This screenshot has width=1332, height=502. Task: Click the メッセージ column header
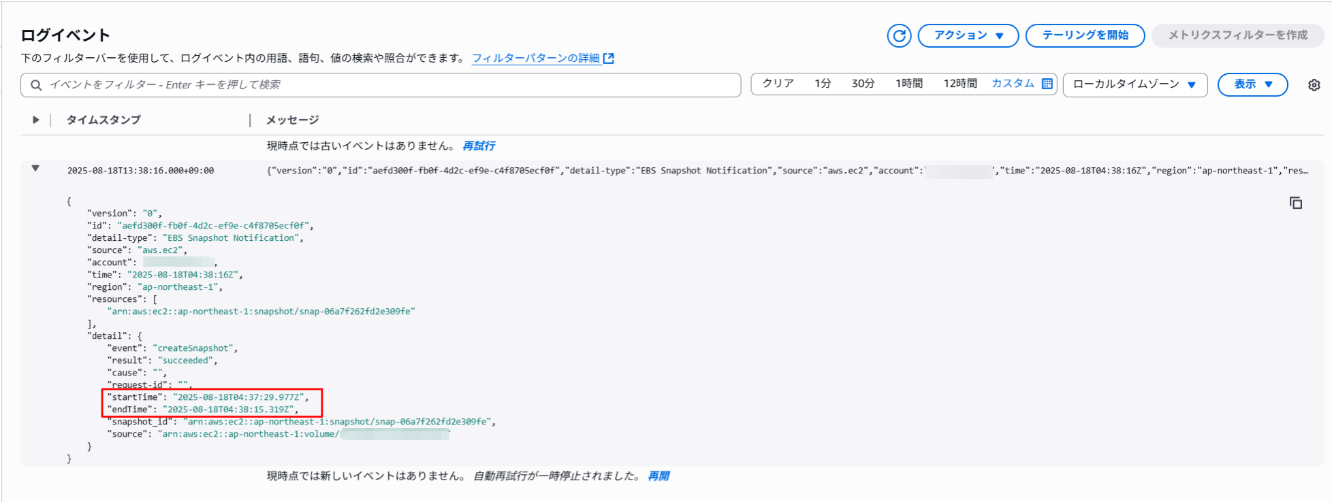(x=292, y=120)
